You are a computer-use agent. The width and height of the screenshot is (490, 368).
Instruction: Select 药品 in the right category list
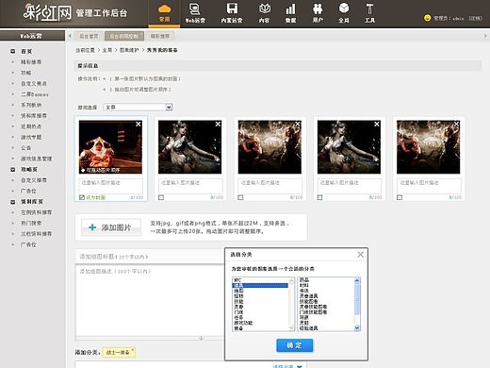coord(304,279)
